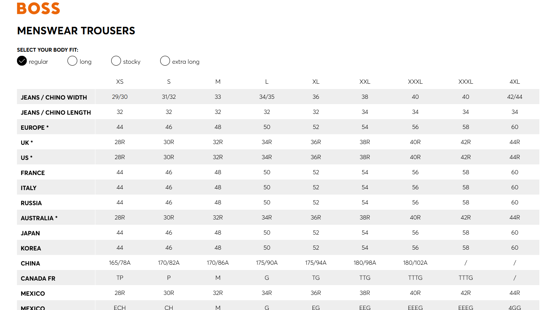Click the 42/44 jeans width cell
545x310 pixels.
[514, 97]
